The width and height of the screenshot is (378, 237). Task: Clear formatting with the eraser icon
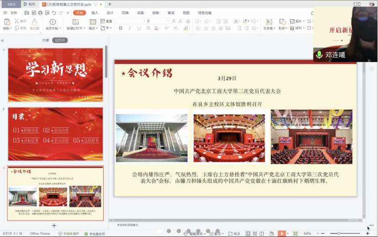188,21
